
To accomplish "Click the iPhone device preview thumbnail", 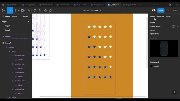I will click(164, 48).
